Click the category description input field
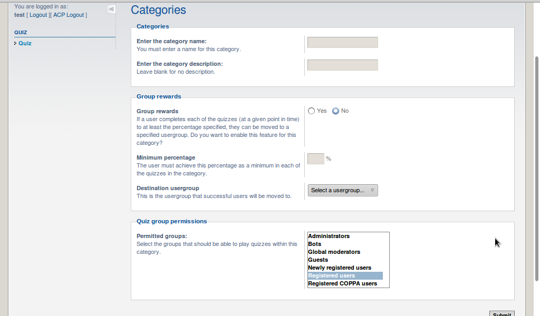 (343, 65)
